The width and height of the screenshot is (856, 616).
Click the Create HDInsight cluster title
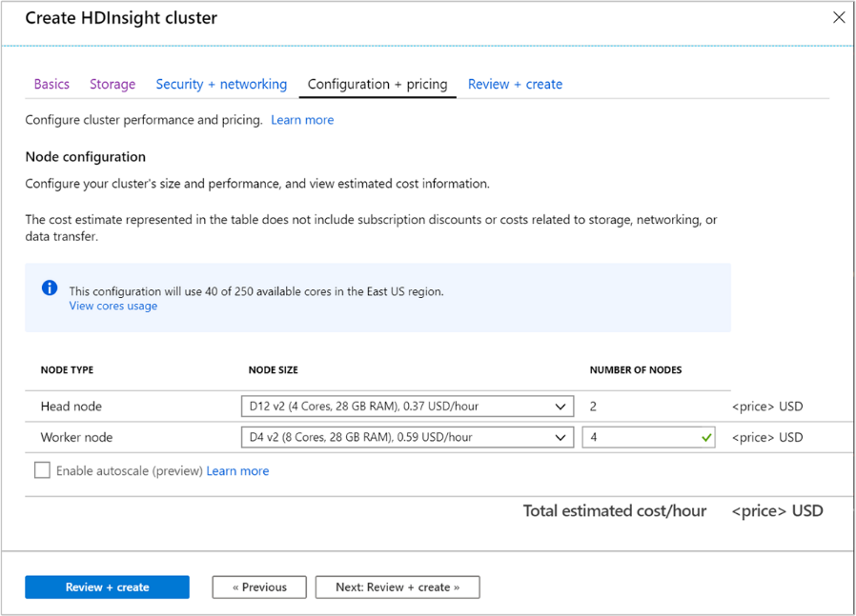click(x=121, y=18)
